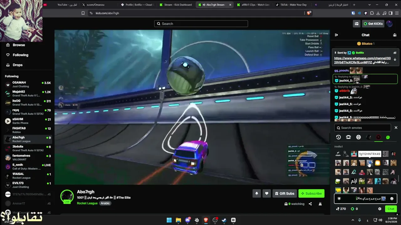Expand the pinned message down arrow
Viewport: 401px width, 225px height.
[x=395, y=59]
